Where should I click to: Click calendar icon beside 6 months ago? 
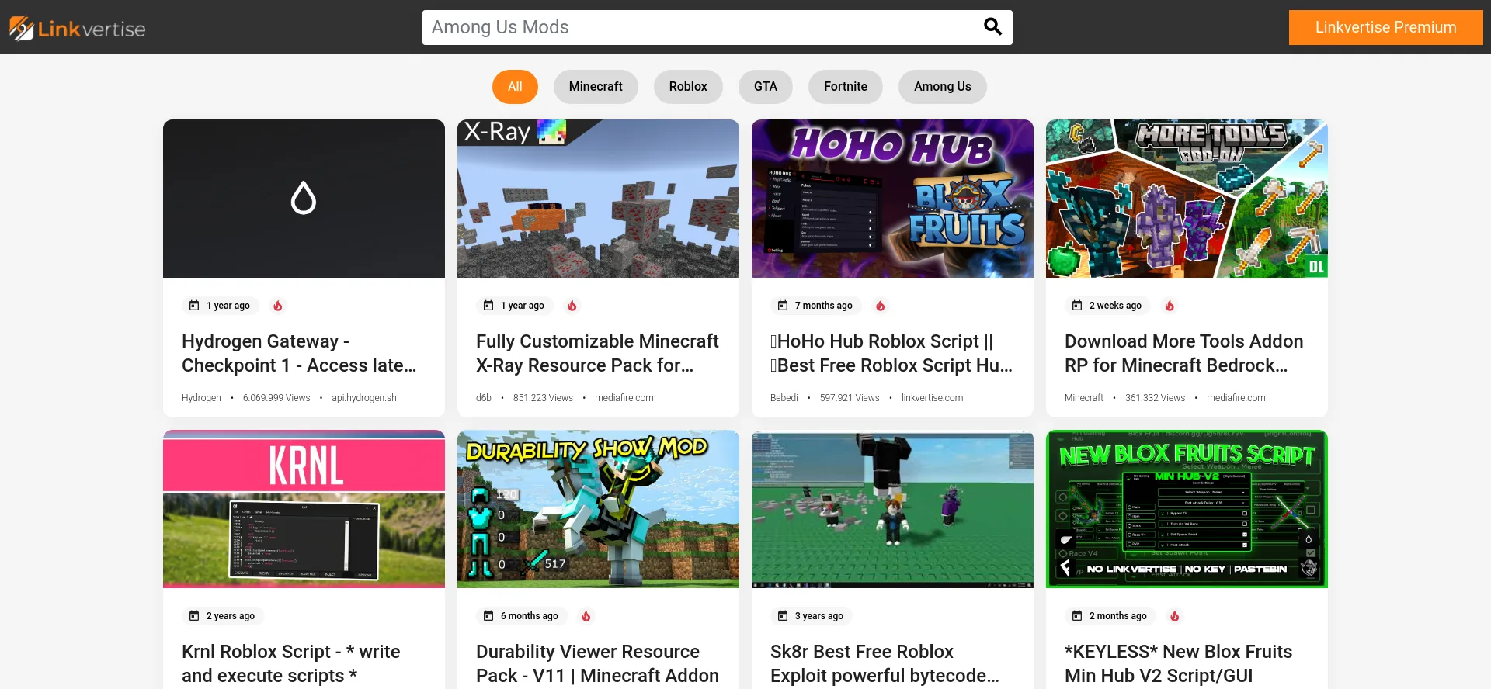[x=488, y=616]
